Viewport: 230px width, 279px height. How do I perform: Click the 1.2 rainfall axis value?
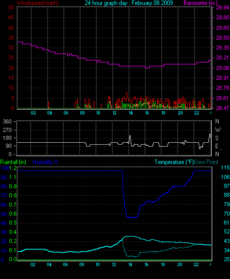click(13, 168)
